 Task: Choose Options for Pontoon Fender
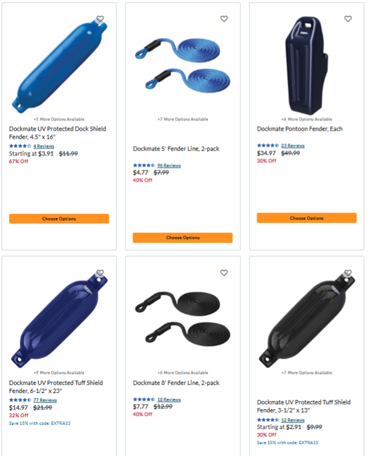[x=307, y=218]
